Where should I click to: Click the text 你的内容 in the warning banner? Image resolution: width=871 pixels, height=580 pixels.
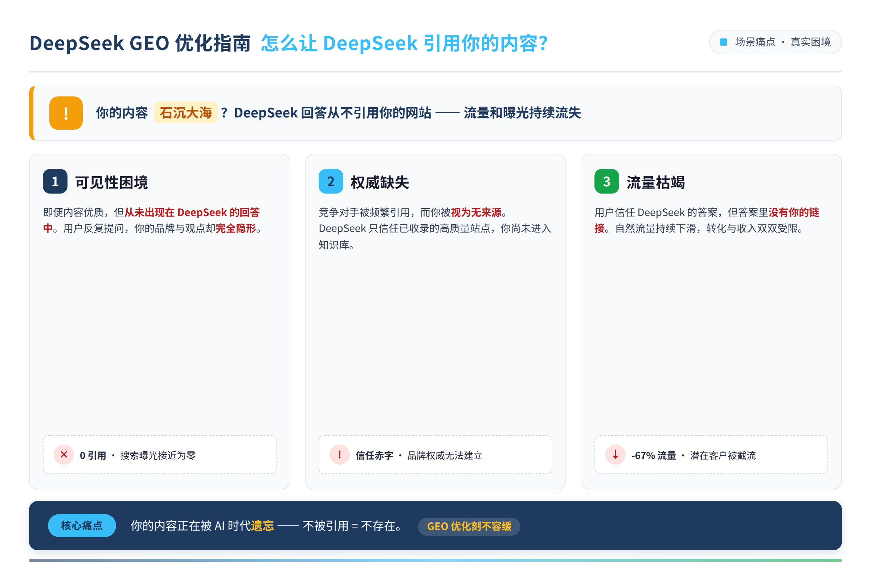[122, 112]
